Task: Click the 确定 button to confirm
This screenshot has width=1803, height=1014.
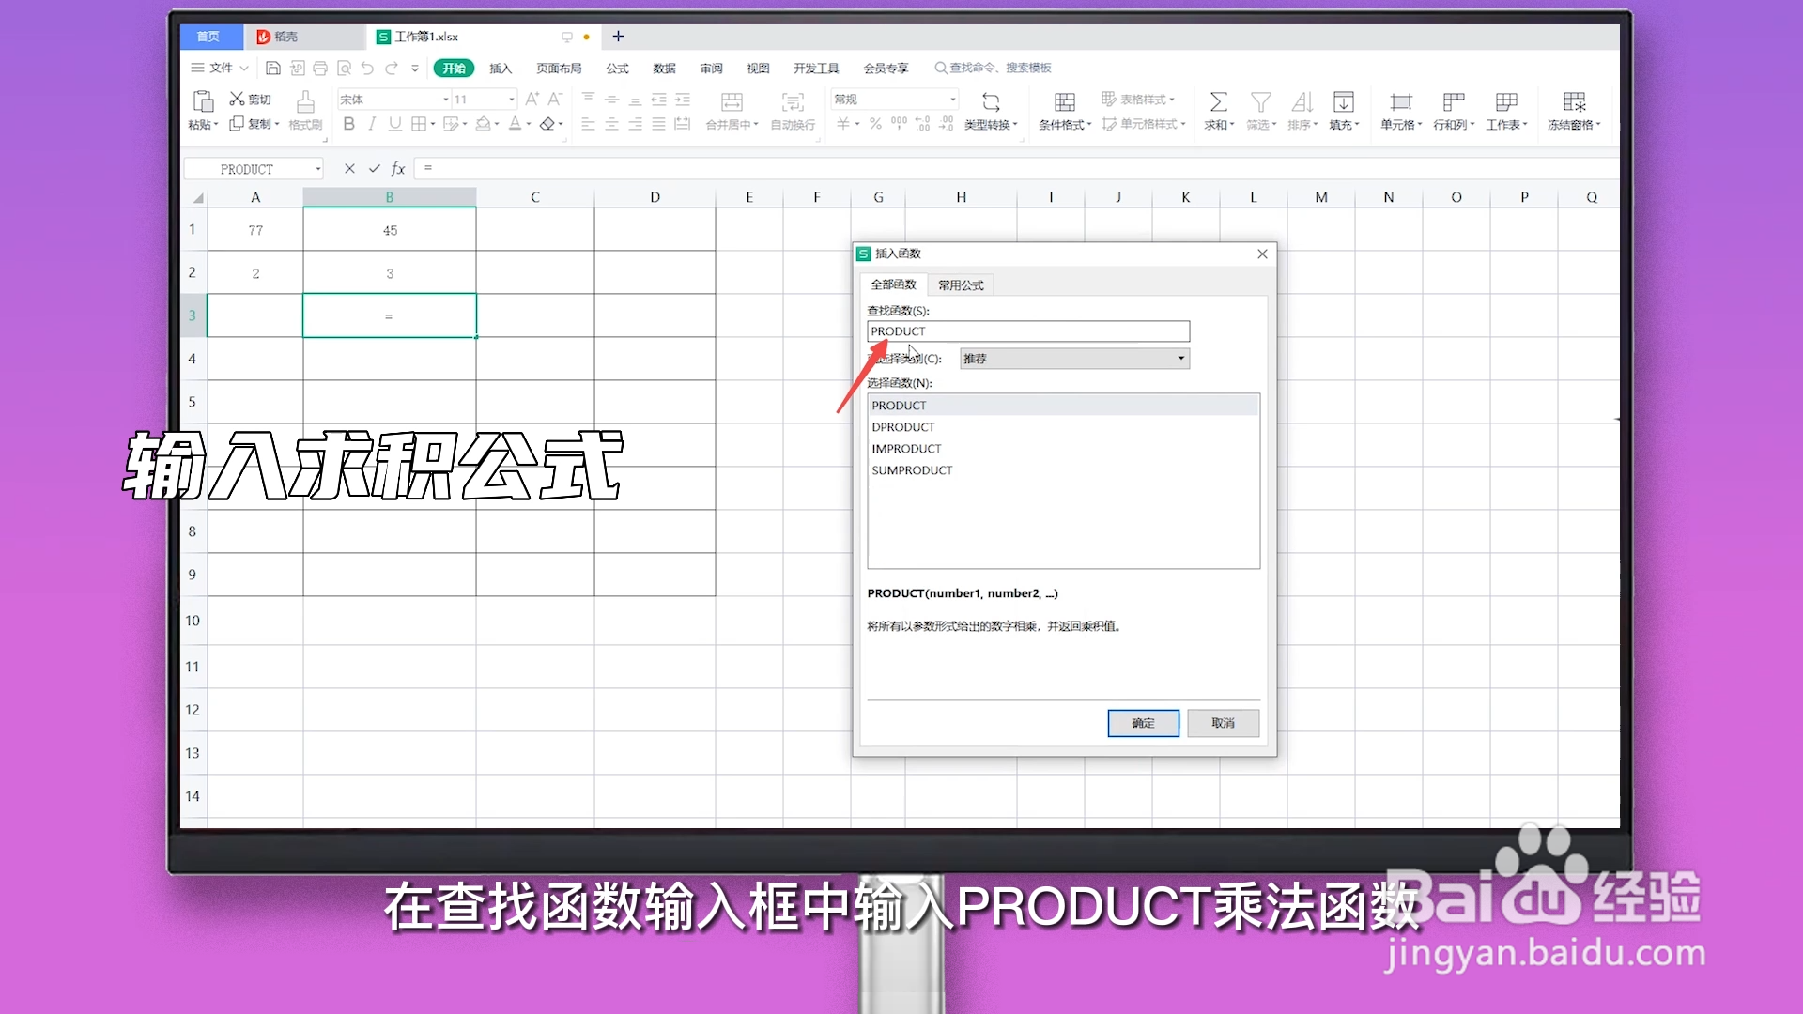Action: (x=1143, y=723)
